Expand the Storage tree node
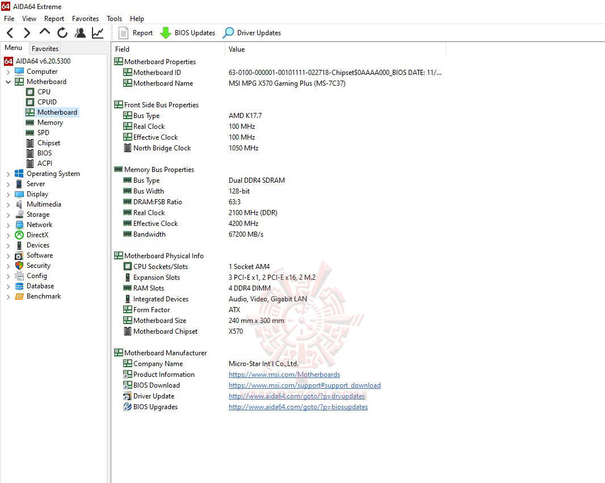The width and height of the screenshot is (605, 483). pos(8,215)
